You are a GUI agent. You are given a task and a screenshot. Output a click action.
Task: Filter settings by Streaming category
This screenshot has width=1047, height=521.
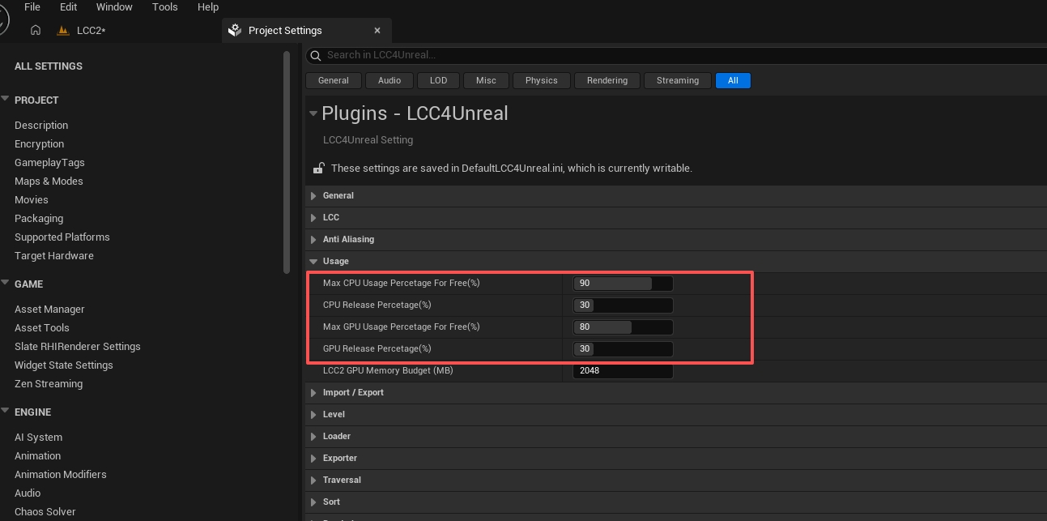click(x=678, y=80)
